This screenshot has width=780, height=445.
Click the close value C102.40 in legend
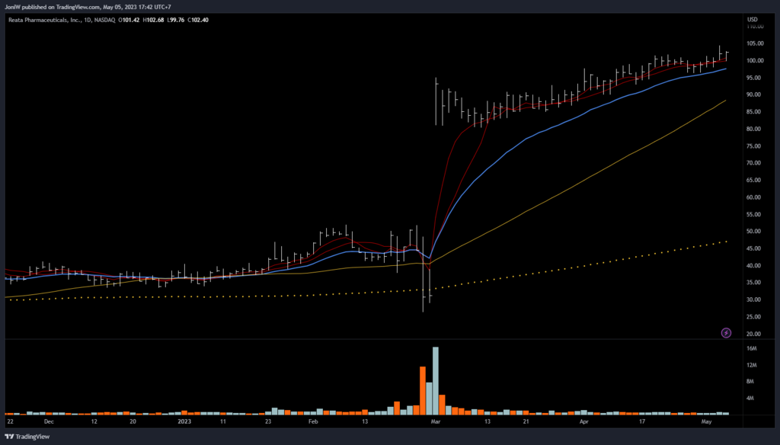tap(197, 20)
